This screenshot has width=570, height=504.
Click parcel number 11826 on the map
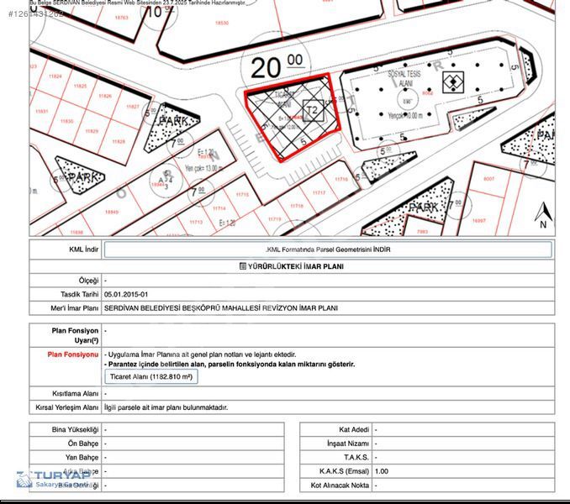tap(105, 96)
